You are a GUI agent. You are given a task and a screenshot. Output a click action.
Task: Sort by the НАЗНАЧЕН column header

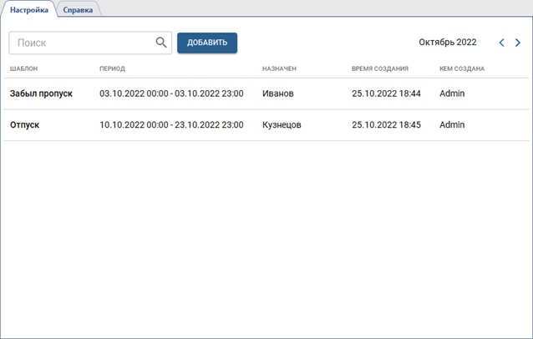pos(279,68)
